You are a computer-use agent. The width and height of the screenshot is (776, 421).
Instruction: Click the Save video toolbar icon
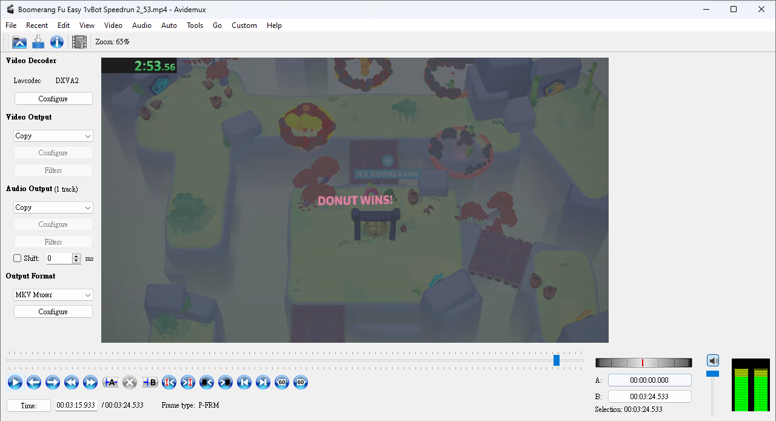pos(38,42)
